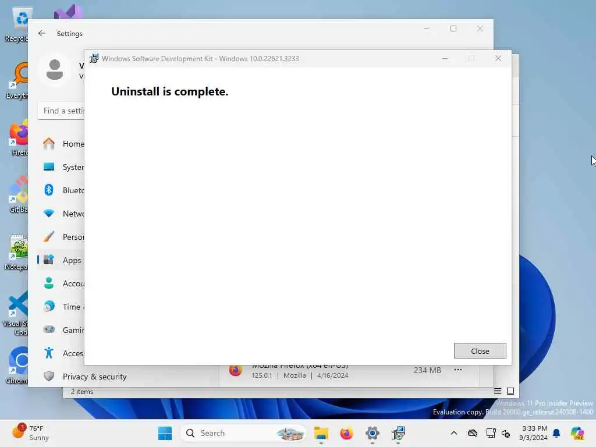Click the cloud sync off tray icon

point(473,433)
